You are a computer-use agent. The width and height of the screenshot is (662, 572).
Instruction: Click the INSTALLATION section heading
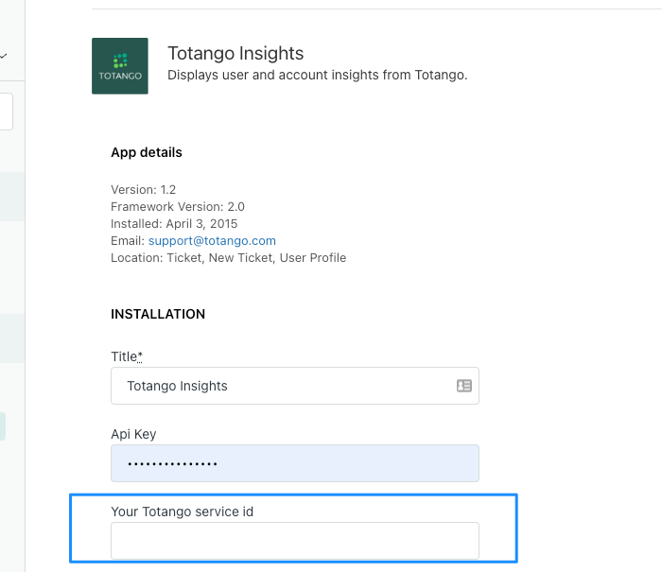(x=158, y=314)
